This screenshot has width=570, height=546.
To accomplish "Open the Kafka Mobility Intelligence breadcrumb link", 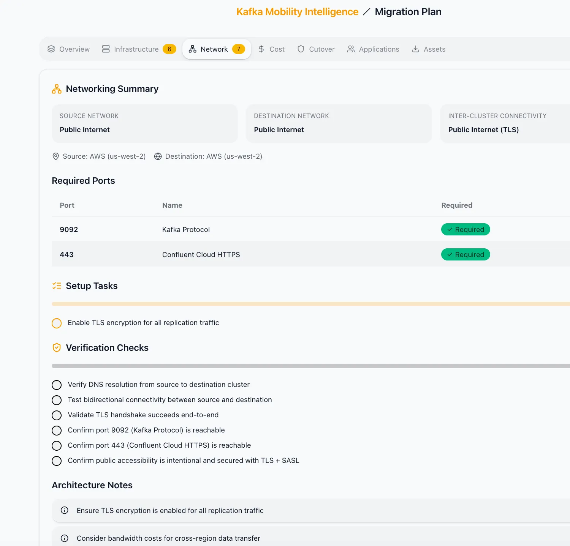I will coord(297,11).
